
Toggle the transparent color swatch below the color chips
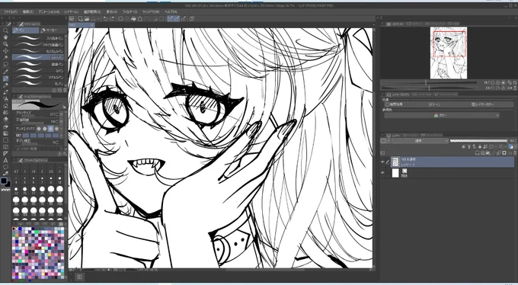5,190
